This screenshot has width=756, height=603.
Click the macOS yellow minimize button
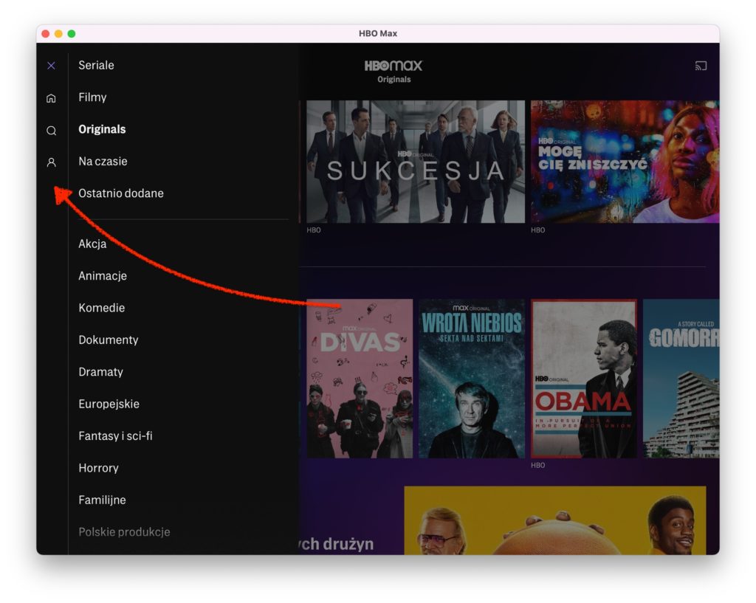[x=58, y=33]
